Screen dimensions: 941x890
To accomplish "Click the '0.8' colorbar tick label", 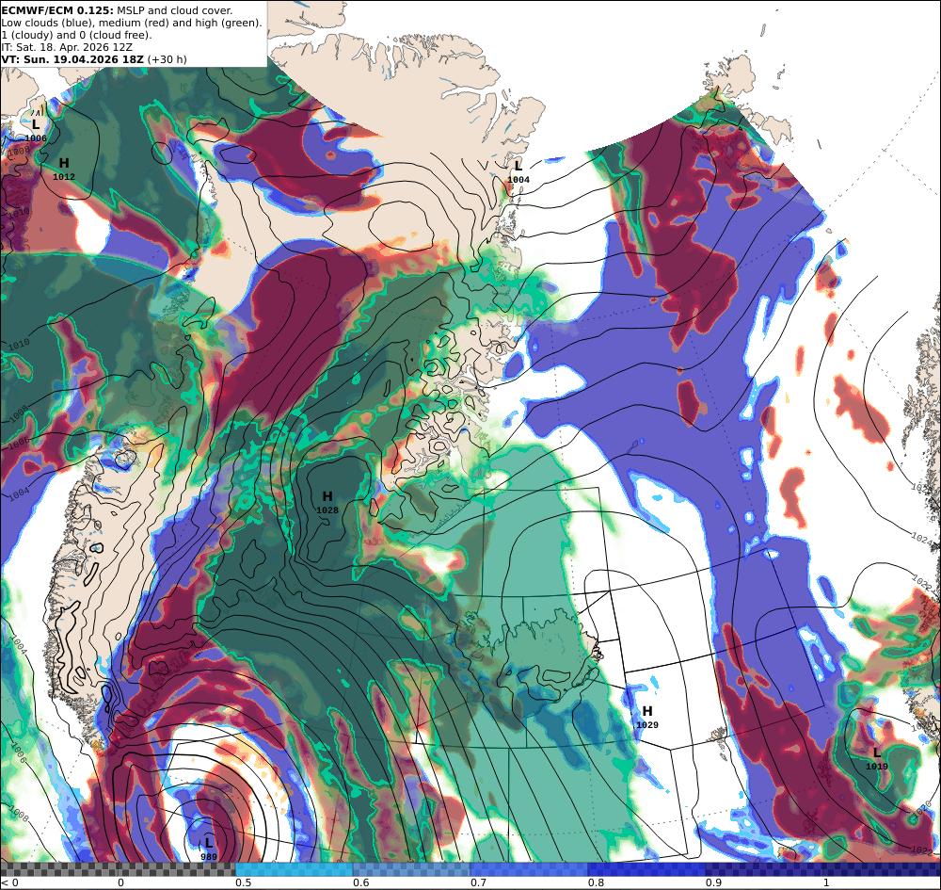I will click(596, 882).
